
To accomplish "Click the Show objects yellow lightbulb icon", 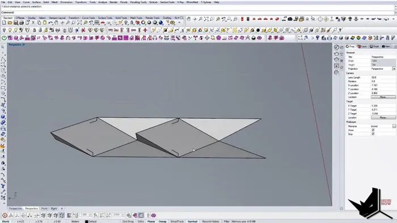I will click(x=10, y=31).
